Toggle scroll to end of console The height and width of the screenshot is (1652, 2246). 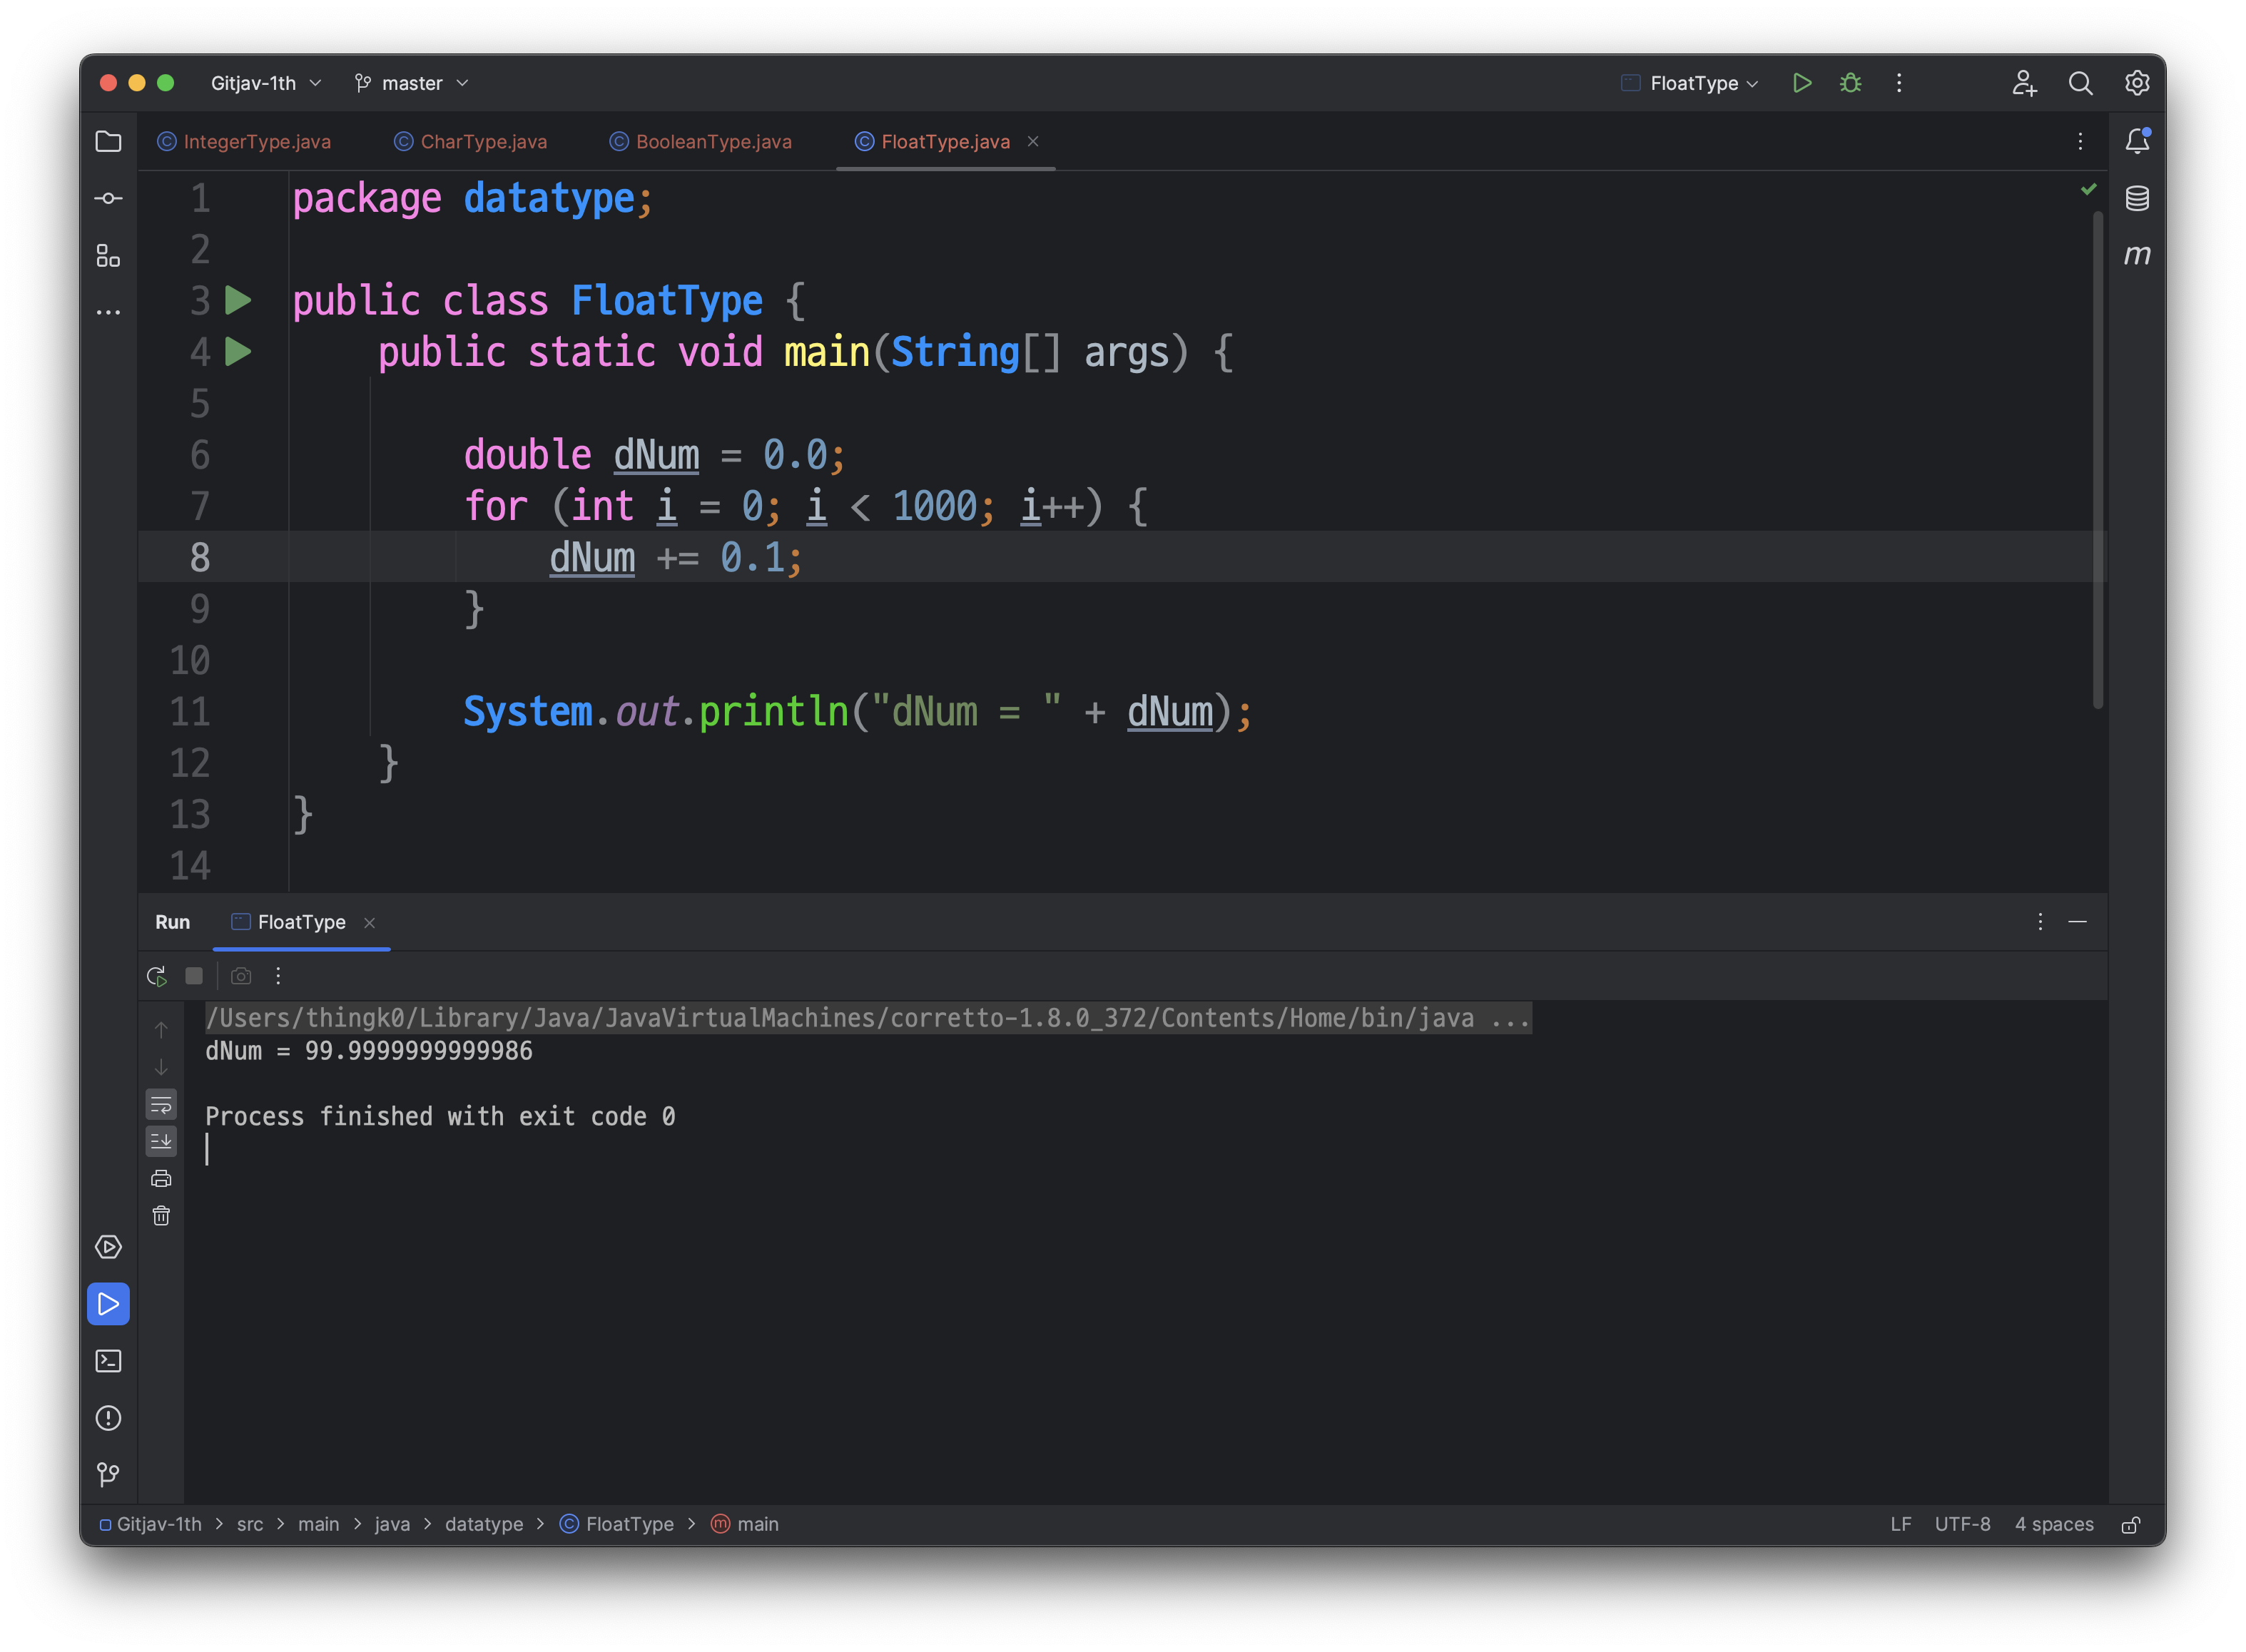point(161,1141)
